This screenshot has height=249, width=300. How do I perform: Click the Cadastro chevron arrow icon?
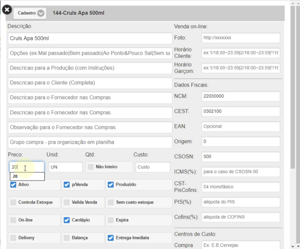[x=41, y=13]
